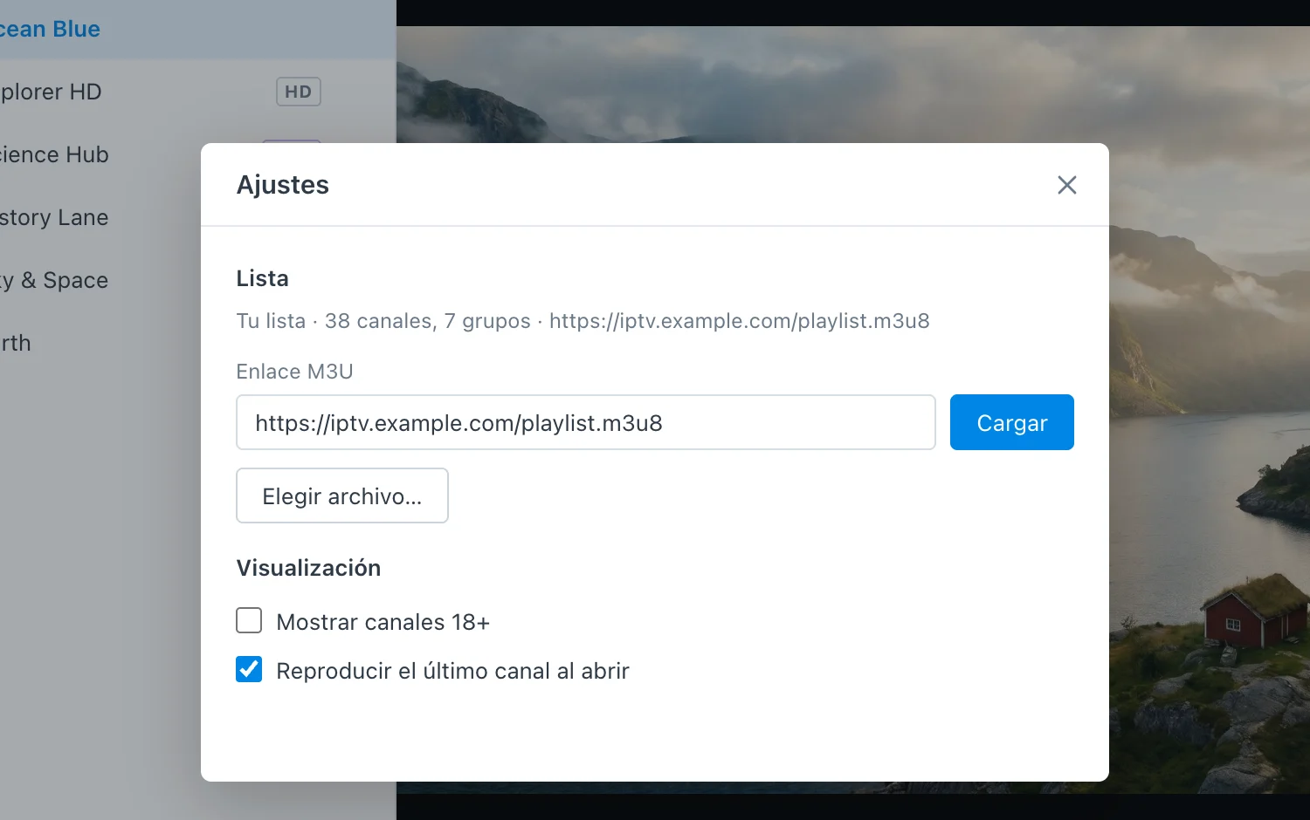Uncheck Reproducir el último canal al abrir
This screenshot has height=820, width=1310.
(x=249, y=669)
